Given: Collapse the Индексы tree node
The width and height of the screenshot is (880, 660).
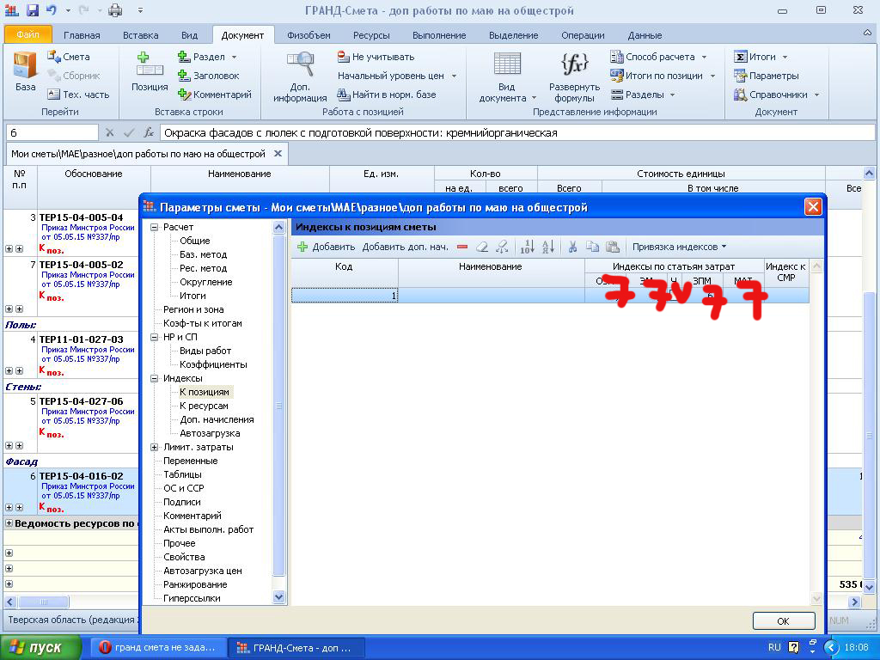Looking at the screenshot, I should tap(155, 378).
